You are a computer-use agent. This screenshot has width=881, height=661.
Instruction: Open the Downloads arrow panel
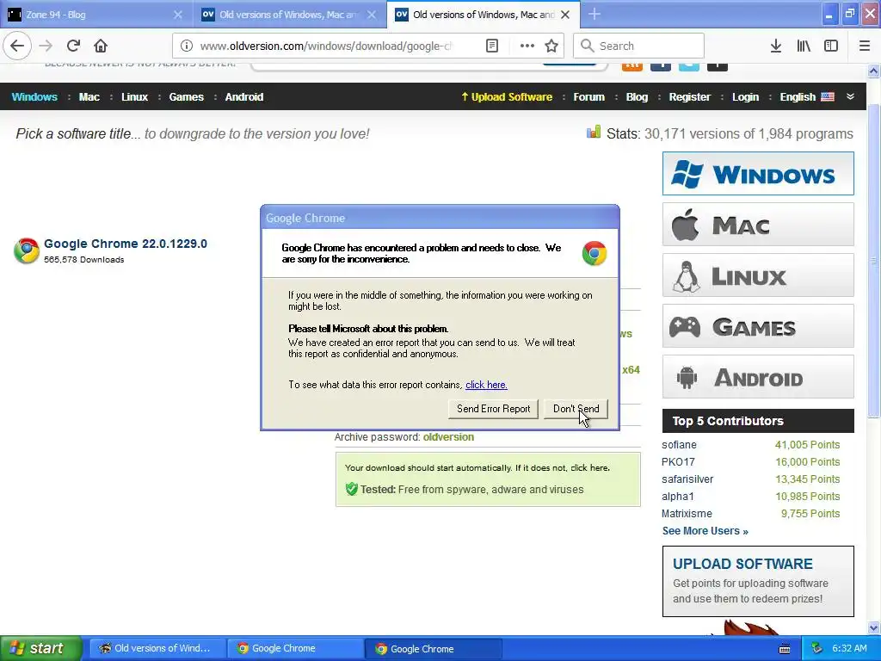pyautogui.click(x=776, y=46)
